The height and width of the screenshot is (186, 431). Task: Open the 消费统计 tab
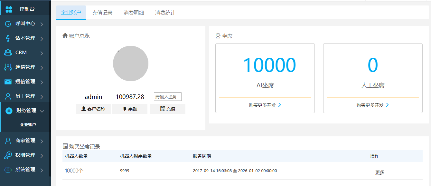[165, 12]
